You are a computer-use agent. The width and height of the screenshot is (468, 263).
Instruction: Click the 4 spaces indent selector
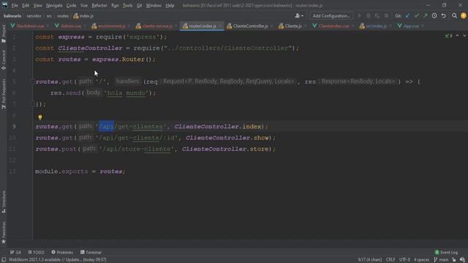tap(421, 260)
